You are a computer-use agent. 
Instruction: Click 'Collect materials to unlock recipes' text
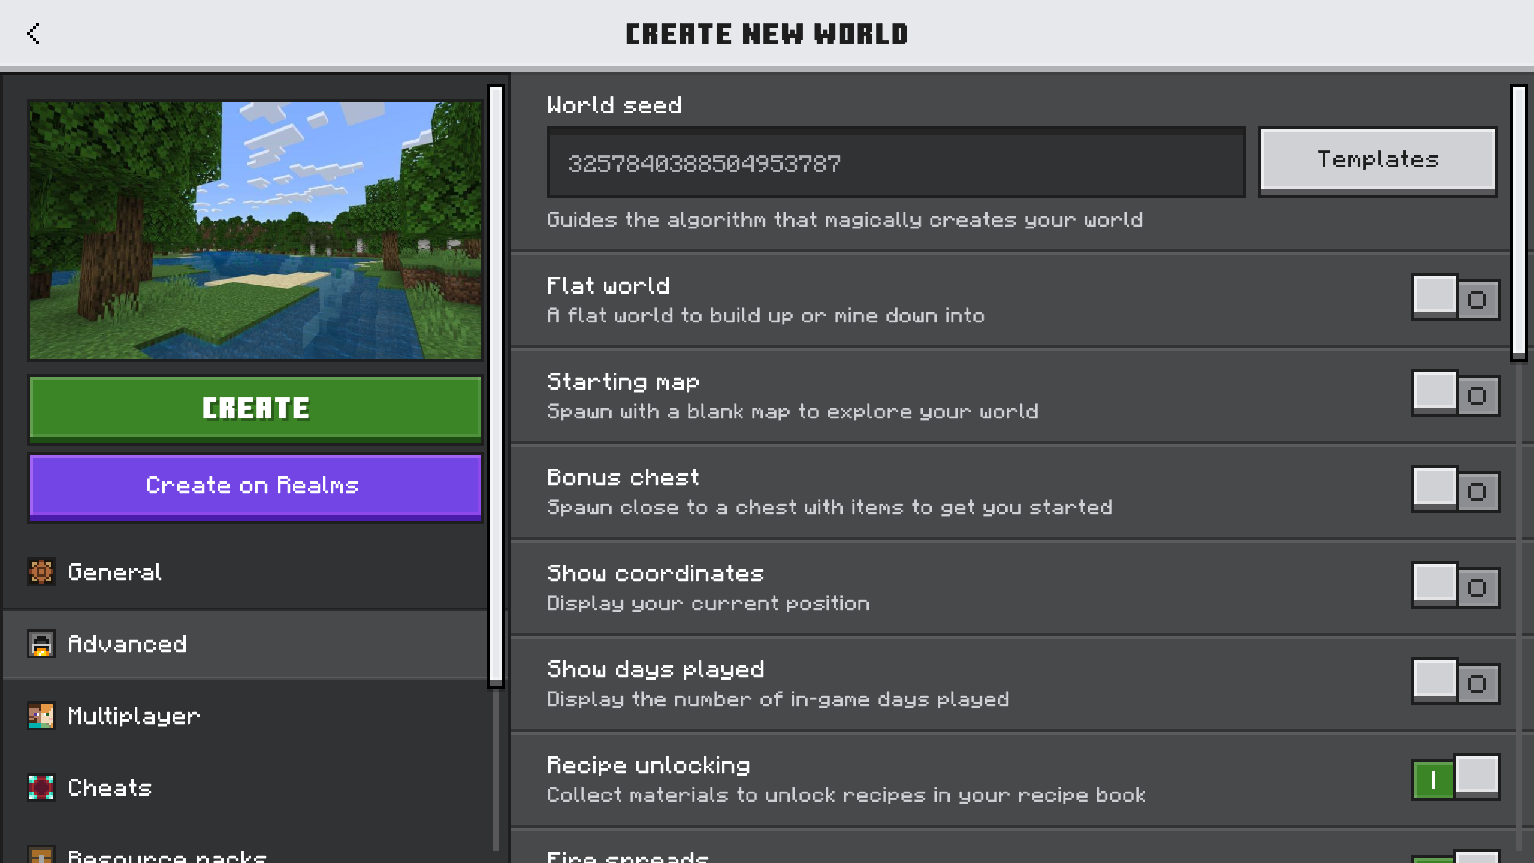pos(846,795)
